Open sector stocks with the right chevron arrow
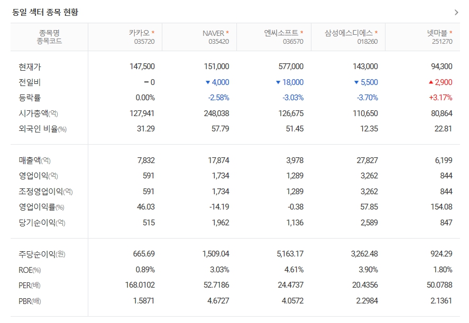This screenshot has height=323, width=469. click(456, 12)
